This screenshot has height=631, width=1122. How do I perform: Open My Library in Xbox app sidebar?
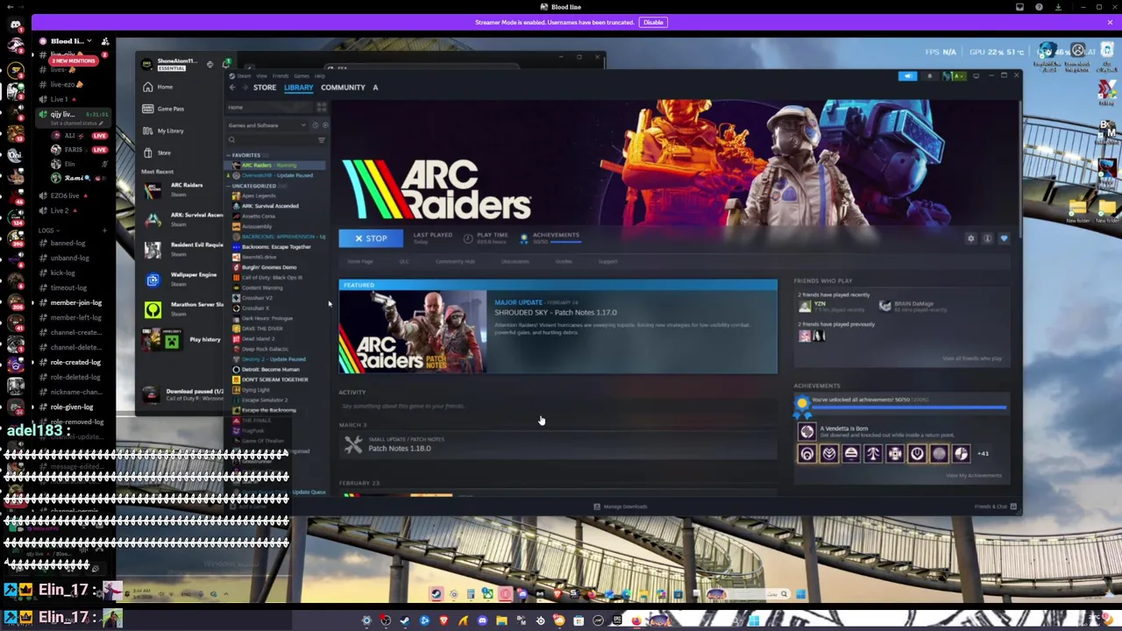(x=170, y=131)
